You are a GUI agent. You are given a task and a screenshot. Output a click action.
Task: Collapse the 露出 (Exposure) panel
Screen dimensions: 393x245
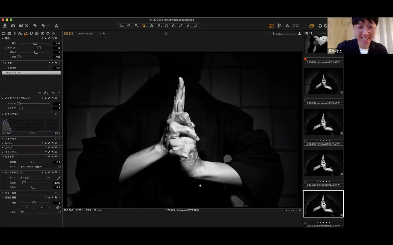coord(3,38)
